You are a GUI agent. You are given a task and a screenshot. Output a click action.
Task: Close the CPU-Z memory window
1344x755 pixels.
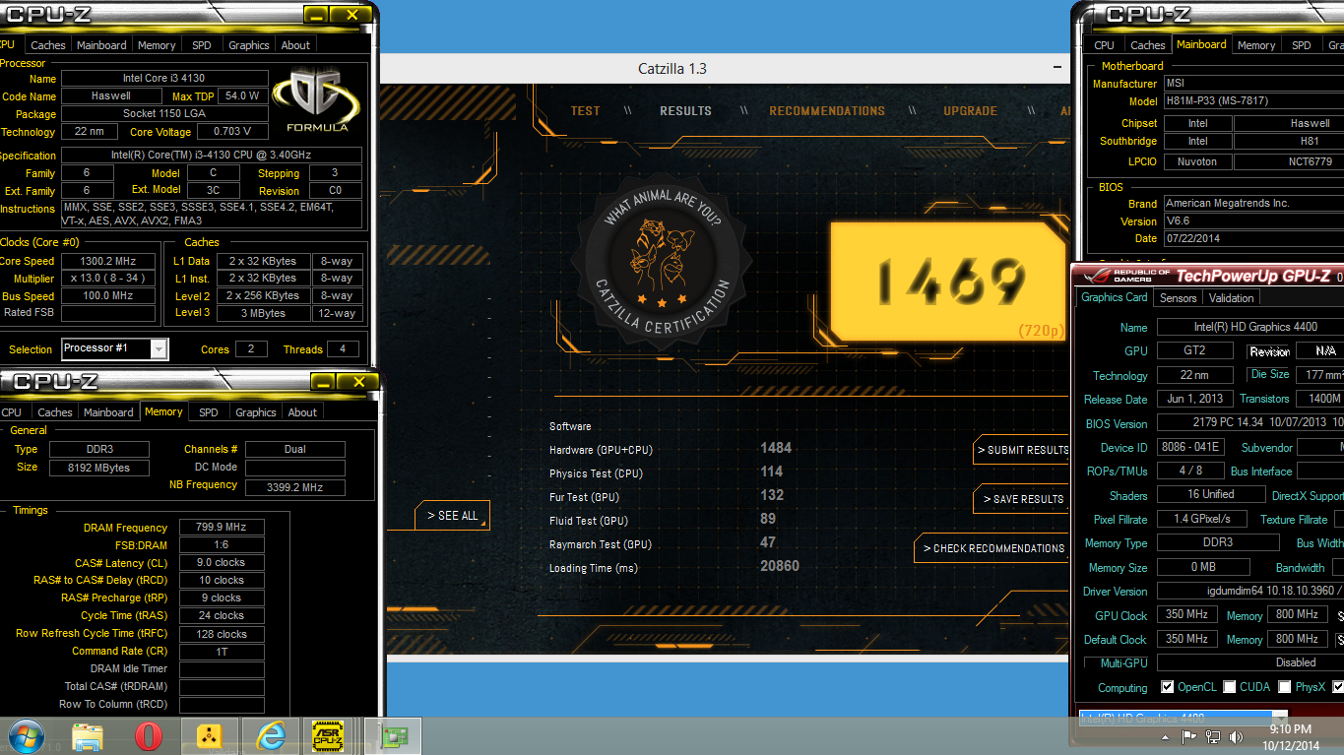[358, 382]
